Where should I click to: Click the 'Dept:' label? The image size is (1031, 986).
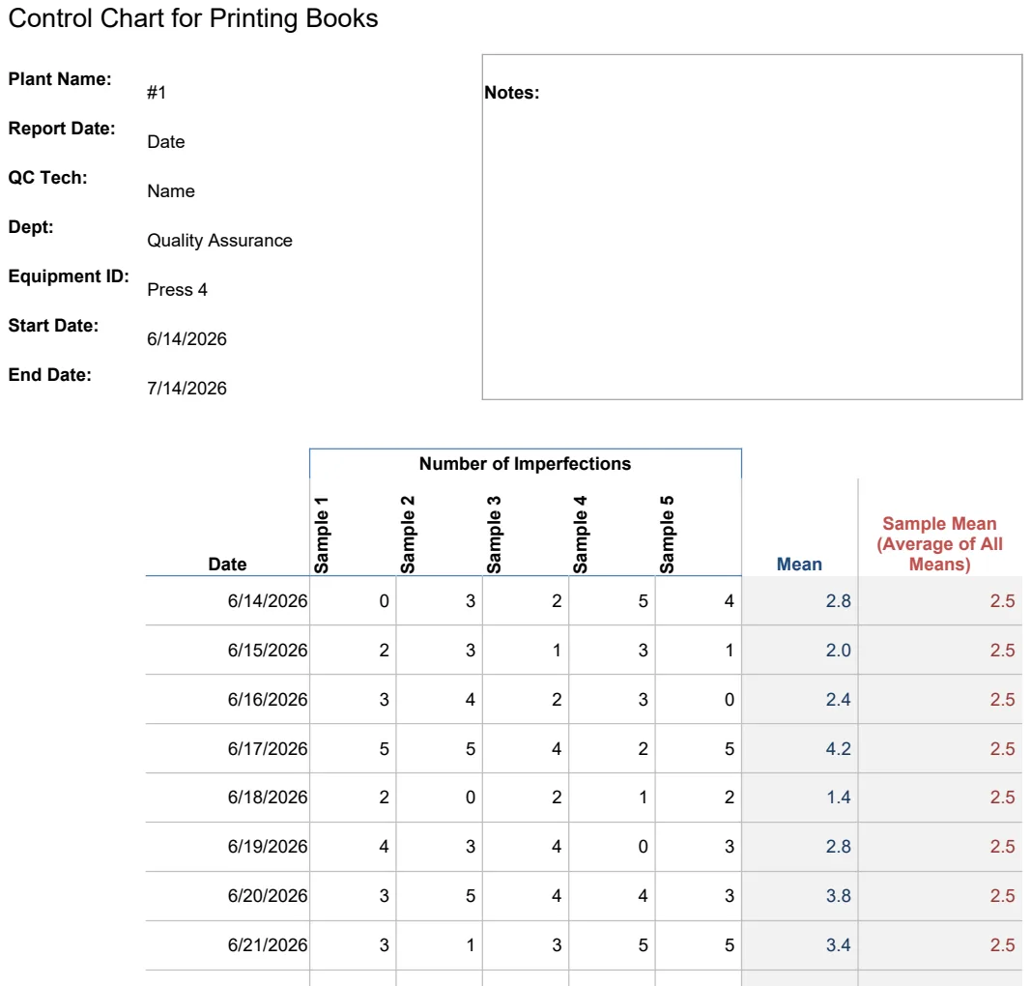(31, 227)
